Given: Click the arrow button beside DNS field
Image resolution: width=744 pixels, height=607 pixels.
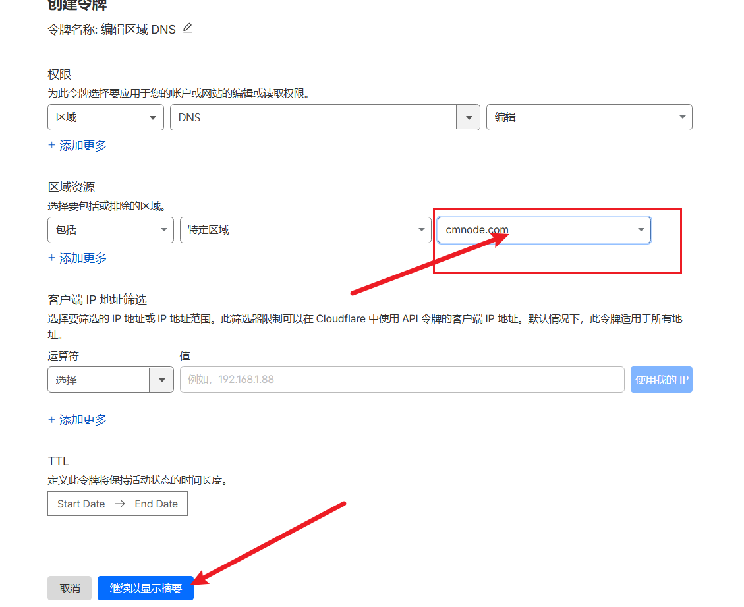Looking at the screenshot, I should (x=469, y=117).
